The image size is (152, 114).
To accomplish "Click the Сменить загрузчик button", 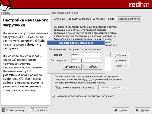I will [x=129, y=19].
